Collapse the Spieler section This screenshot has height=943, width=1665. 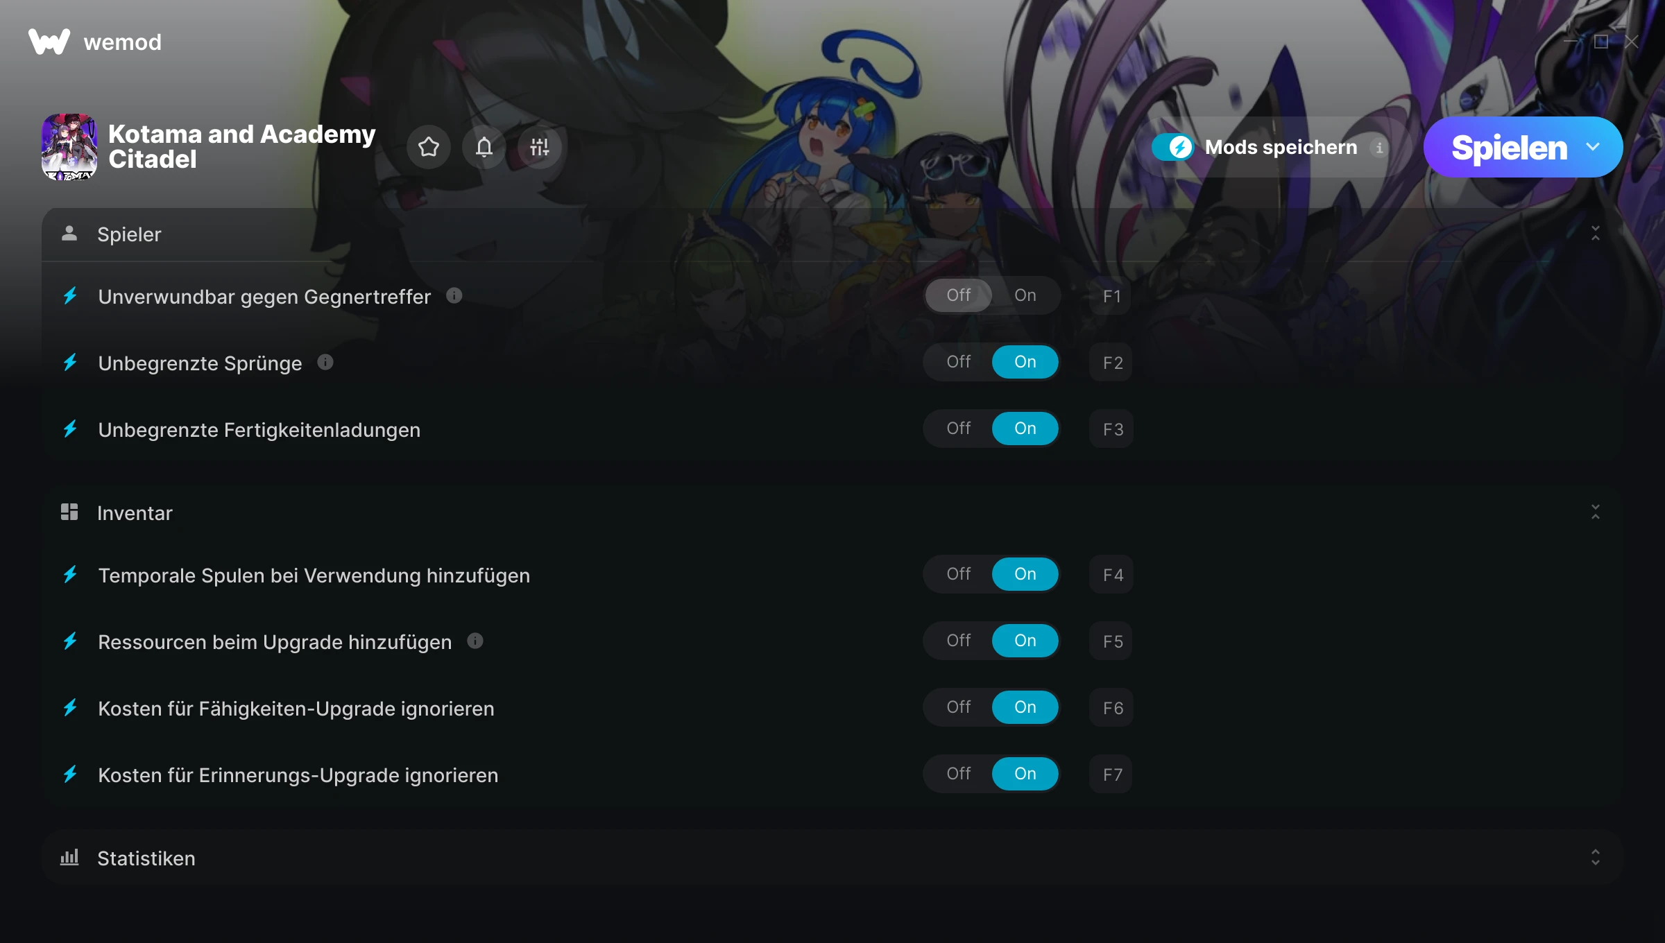(1596, 234)
